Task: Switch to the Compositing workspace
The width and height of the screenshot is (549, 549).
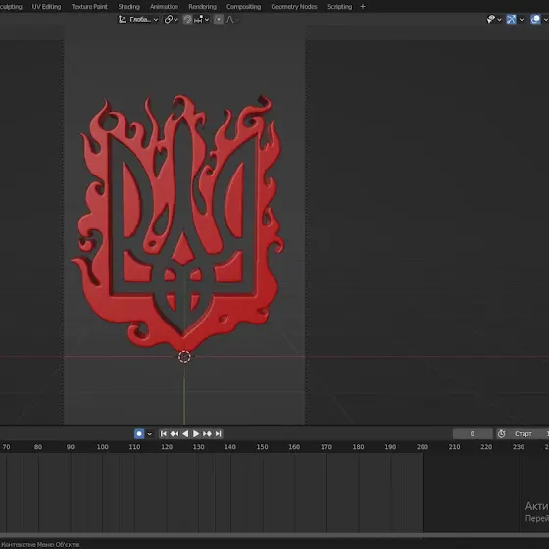Action: [x=243, y=7]
